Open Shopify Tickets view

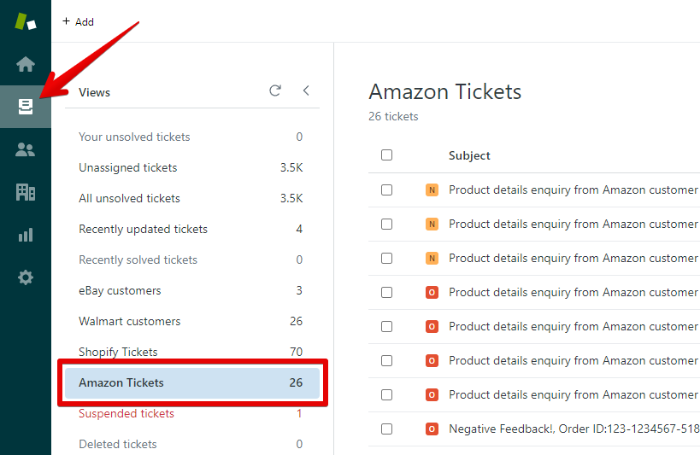(x=192, y=352)
